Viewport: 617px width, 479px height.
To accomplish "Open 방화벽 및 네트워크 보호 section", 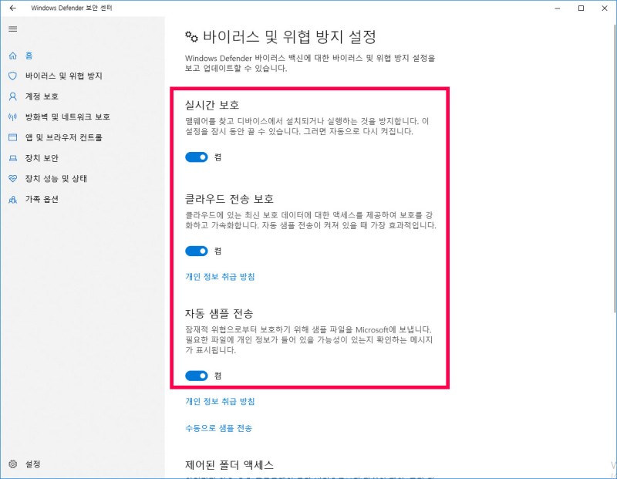I will point(68,117).
